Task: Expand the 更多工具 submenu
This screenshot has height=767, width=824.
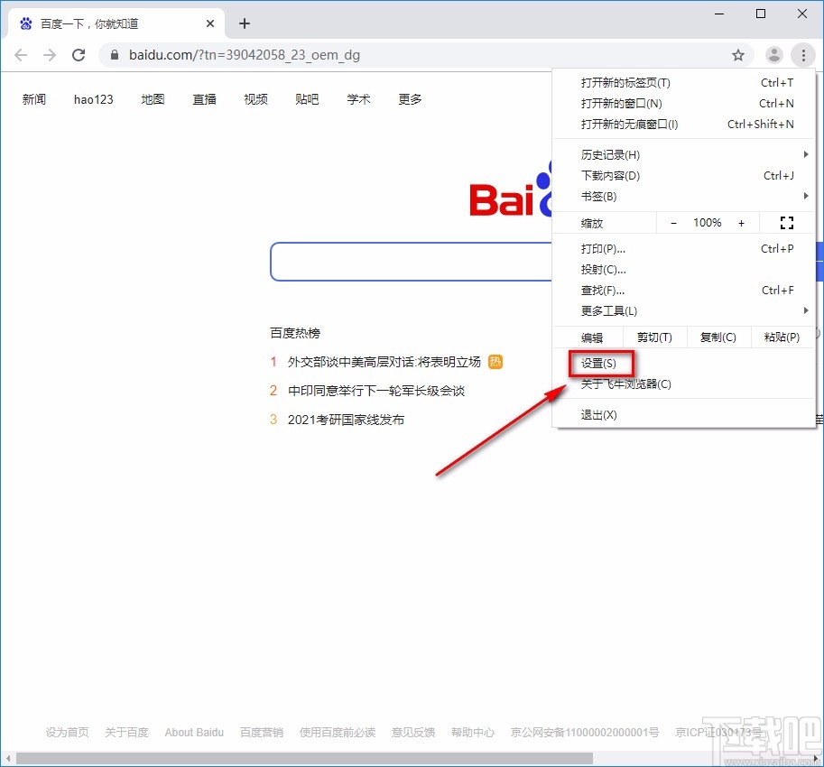Action: (610, 310)
